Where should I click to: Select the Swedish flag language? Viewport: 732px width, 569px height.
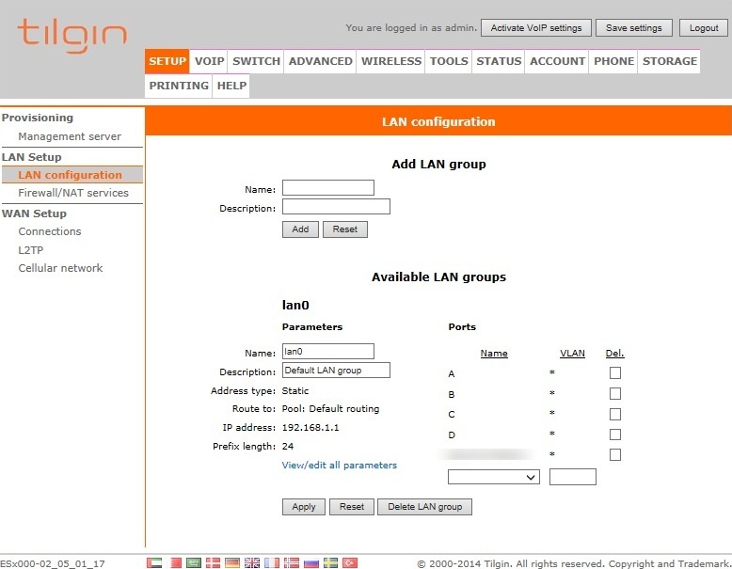pyautogui.click(x=330, y=563)
